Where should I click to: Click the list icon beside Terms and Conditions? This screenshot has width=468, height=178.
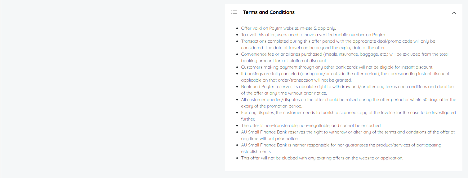tap(234, 12)
